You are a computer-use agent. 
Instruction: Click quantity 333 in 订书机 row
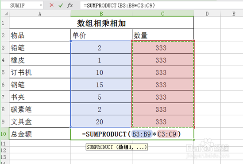163,72
